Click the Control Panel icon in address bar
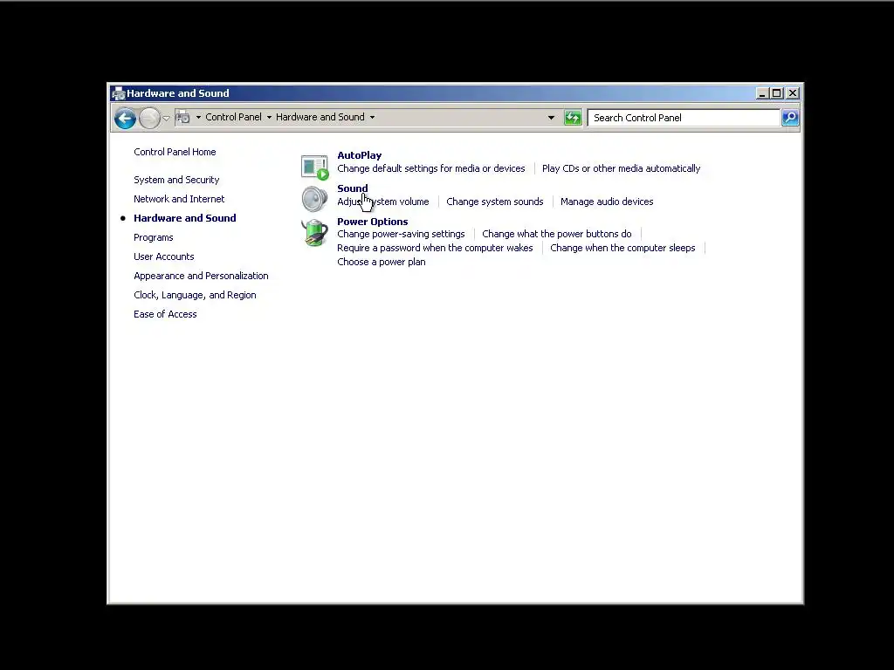 182,118
